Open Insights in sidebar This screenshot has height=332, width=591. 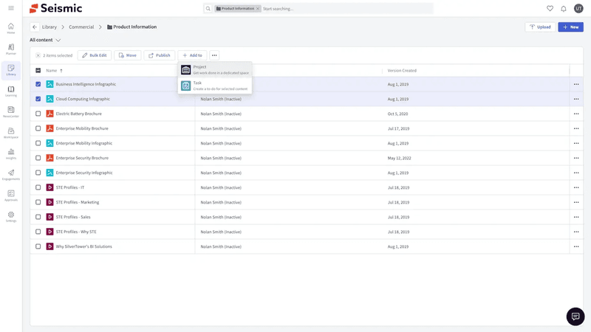[11, 154]
